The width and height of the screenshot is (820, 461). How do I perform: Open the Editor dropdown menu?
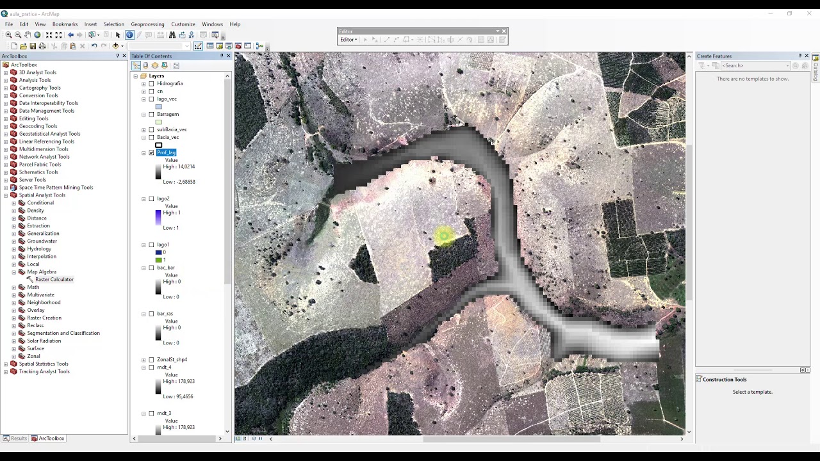pyautogui.click(x=348, y=40)
